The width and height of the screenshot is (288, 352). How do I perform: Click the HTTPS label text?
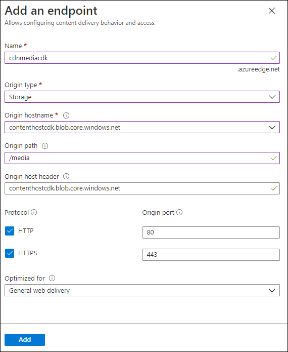(x=28, y=253)
